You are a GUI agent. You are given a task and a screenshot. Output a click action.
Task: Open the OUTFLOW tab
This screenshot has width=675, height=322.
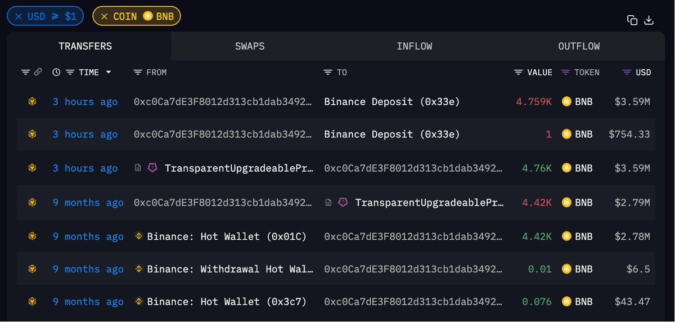(579, 46)
